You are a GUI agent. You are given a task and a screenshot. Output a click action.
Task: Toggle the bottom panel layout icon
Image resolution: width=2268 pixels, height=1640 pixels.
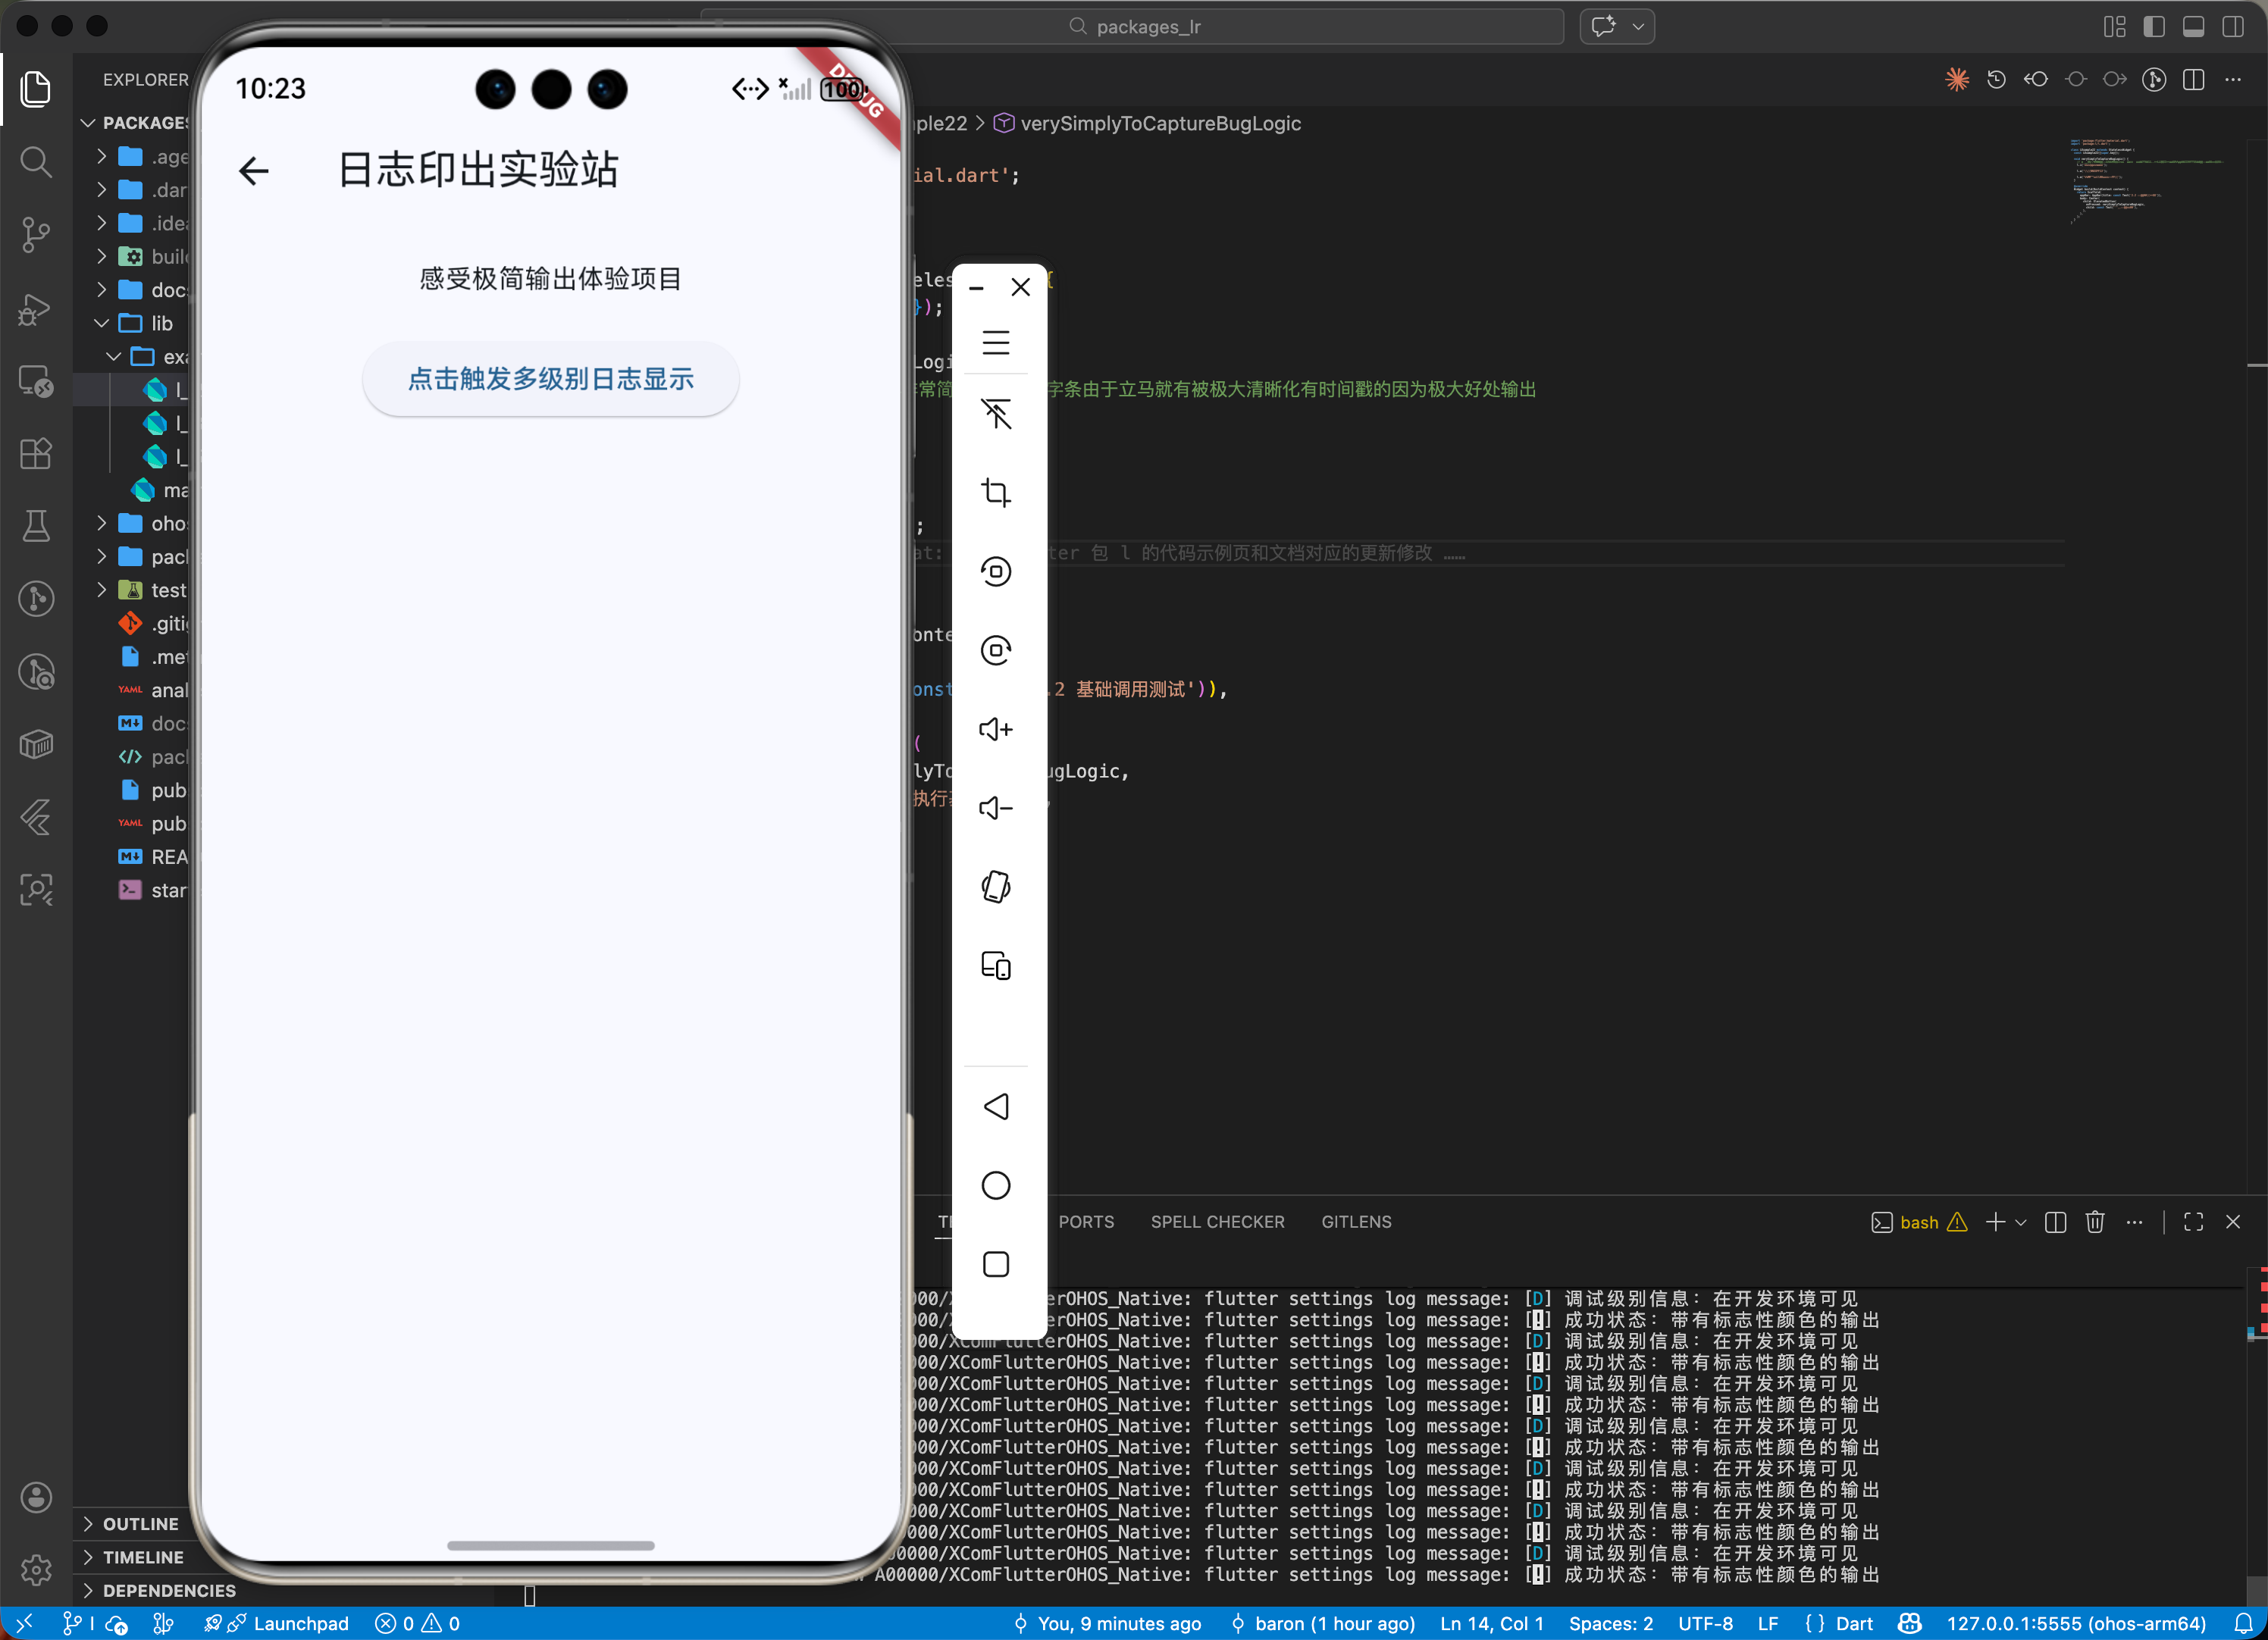(x=2193, y=27)
